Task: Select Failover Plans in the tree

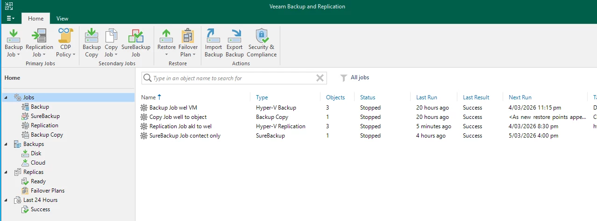Action: [x=48, y=191]
